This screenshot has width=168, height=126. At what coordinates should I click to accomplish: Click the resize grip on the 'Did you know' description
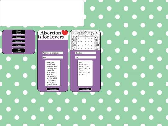click(x=59, y=85)
